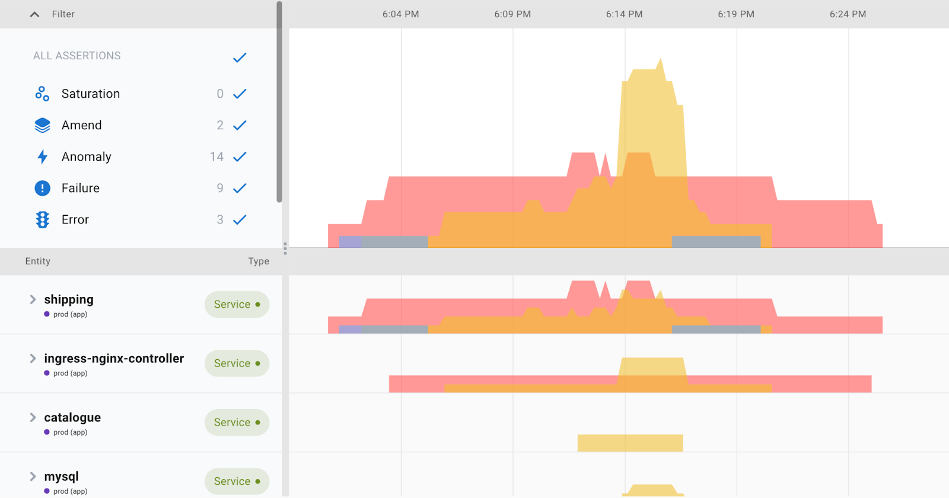The image size is (949, 498).
Task: Uncheck the Anomaly assertion filter
Action: (x=240, y=157)
